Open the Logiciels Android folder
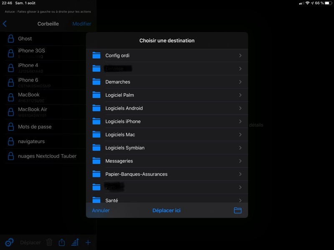Image resolution: width=334 pixels, height=250 pixels. click(124, 108)
